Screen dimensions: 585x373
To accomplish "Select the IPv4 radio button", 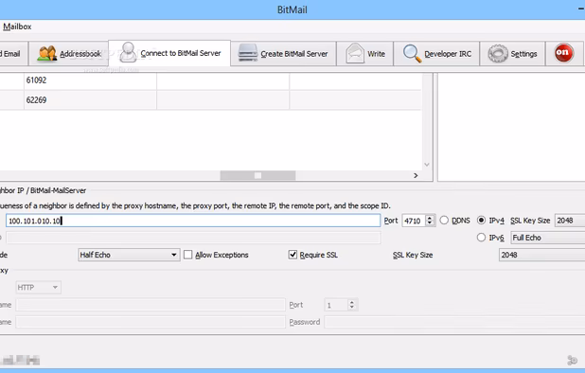I will [x=481, y=221].
